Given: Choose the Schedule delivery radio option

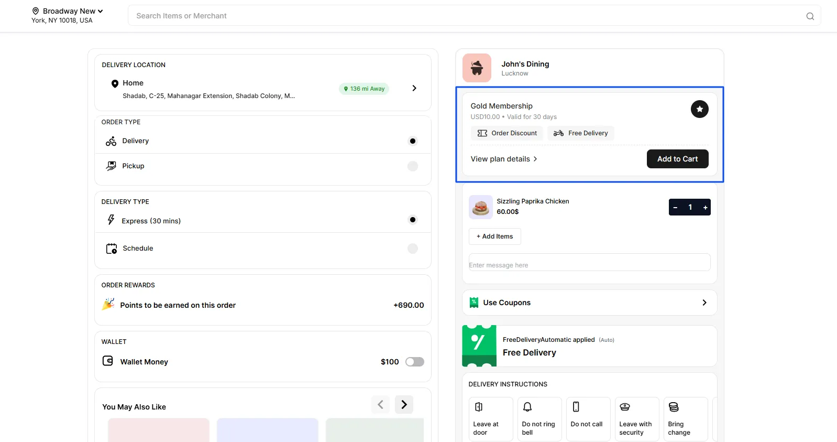Looking at the screenshot, I should coord(413,249).
